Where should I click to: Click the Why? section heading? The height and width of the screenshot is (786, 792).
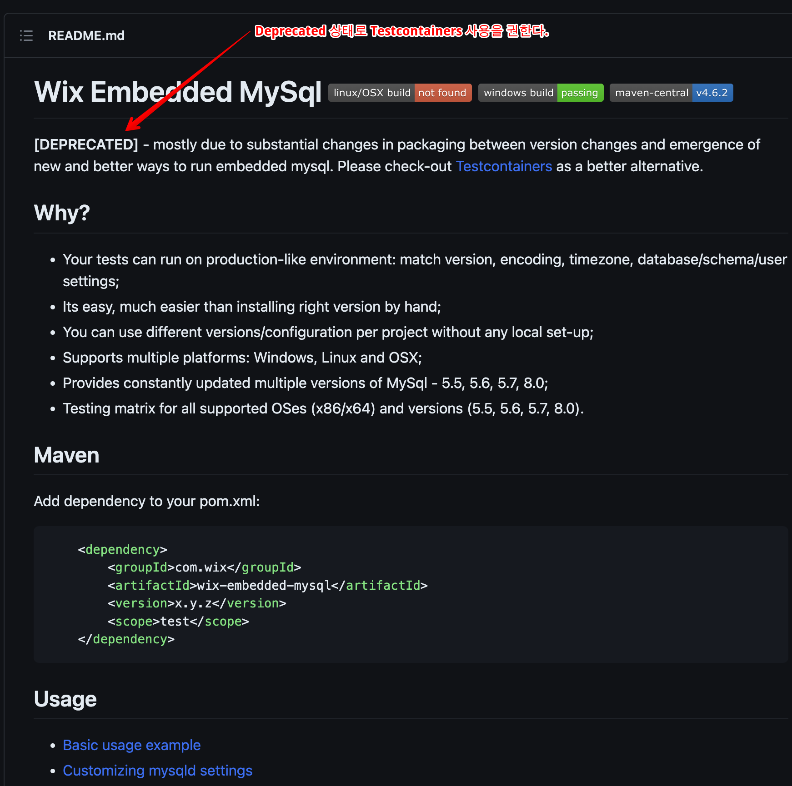click(62, 213)
